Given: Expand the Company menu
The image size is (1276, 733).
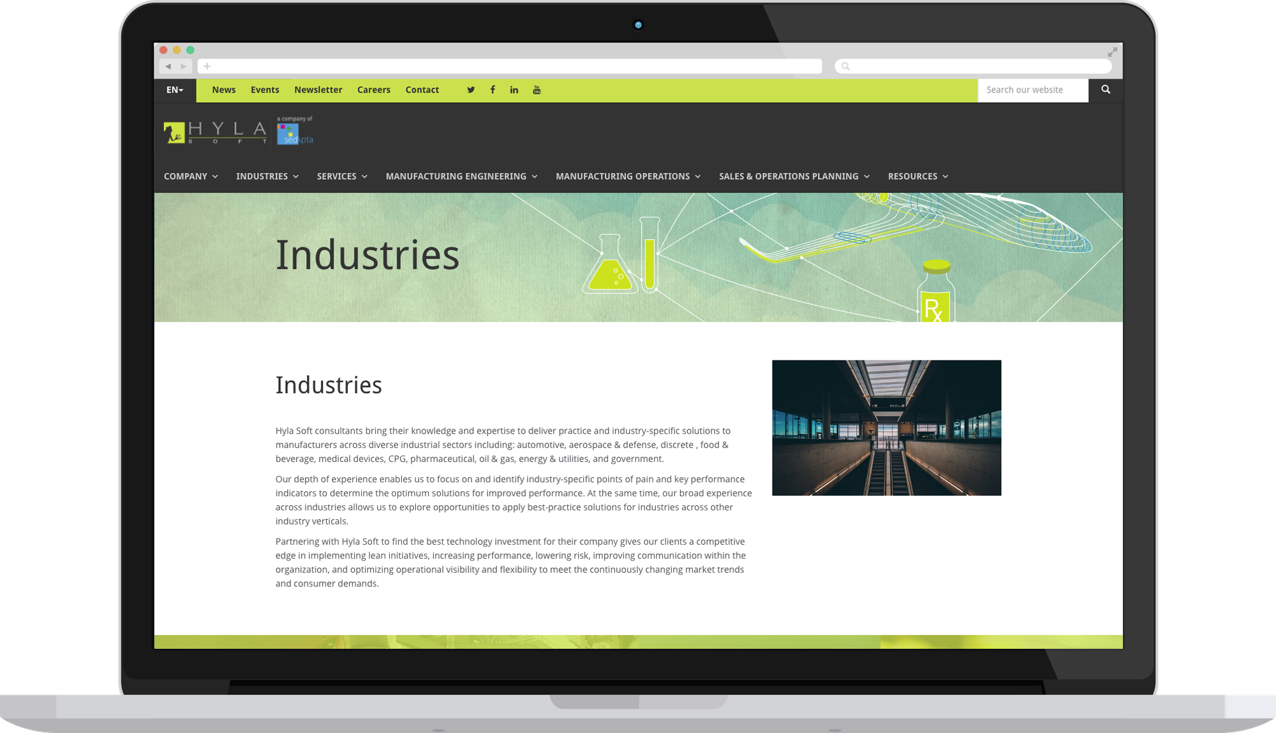Looking at the screenshot, I should click(191, 177).
